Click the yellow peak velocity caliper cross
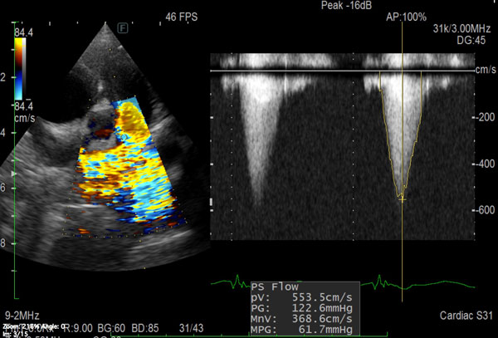Image resolution: width=498 pixels, height=338 pixels. (x=402, y=199)
